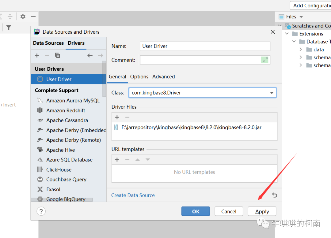Image resolution: width=331 pixels, height=238 pixels.
Task: Duplicate the selected driver
Action: (x=57, y=55)
